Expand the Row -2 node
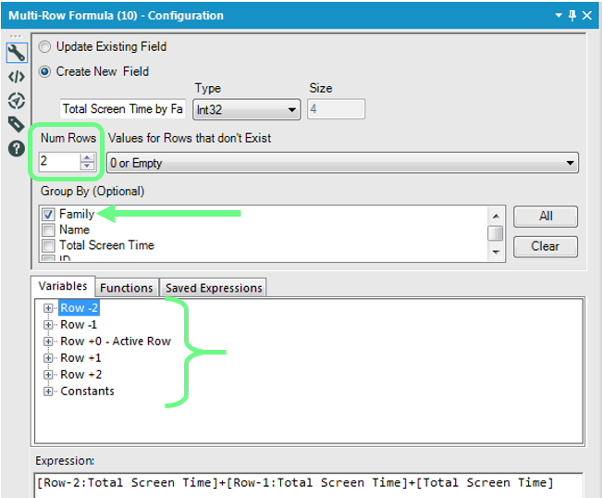The image size is (603, 498). tap(48, 308)
